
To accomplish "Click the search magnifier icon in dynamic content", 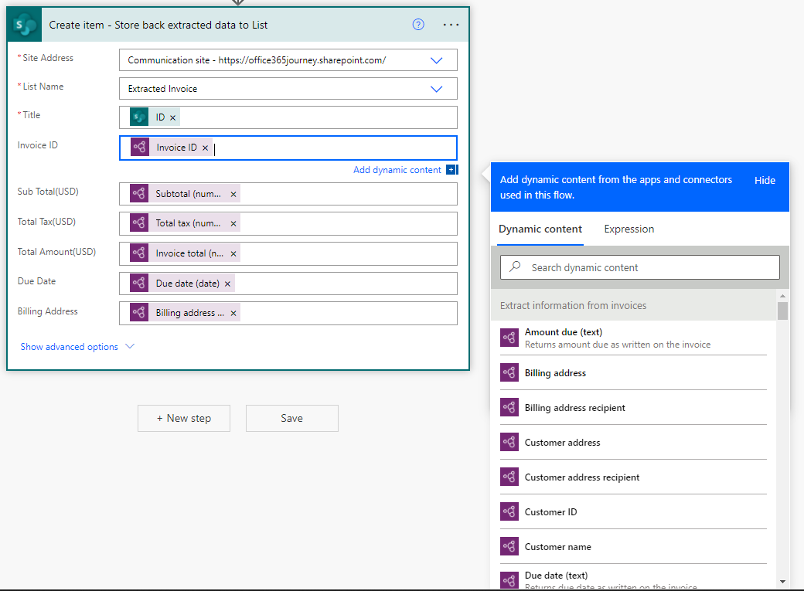I will [x=516, y=267].
